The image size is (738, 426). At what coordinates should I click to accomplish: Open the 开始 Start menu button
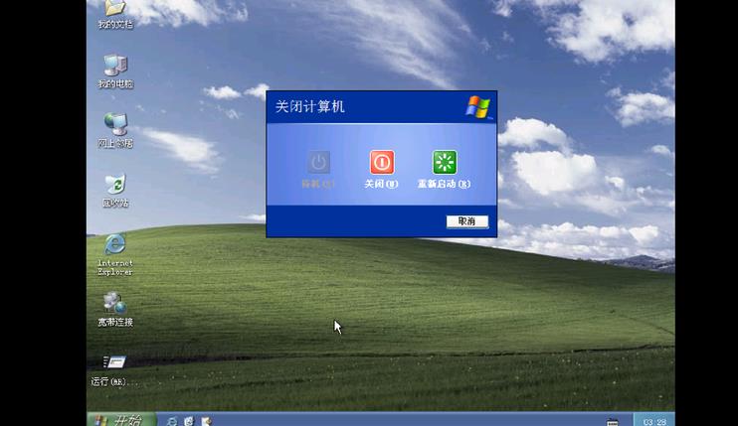(121, 419)
